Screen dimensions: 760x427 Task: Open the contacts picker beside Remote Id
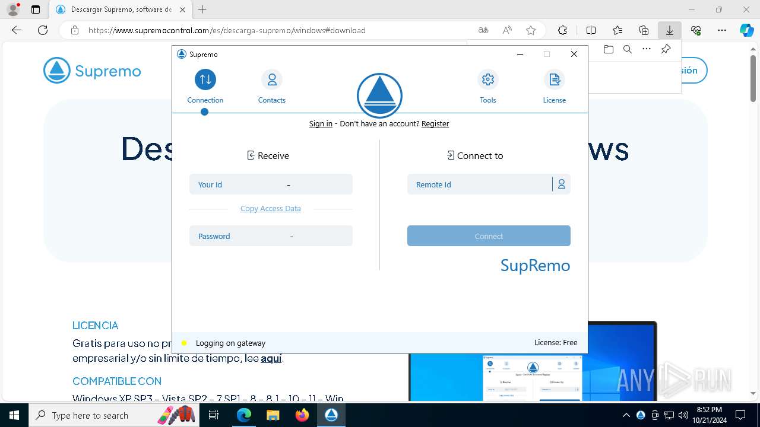(561, 184)
